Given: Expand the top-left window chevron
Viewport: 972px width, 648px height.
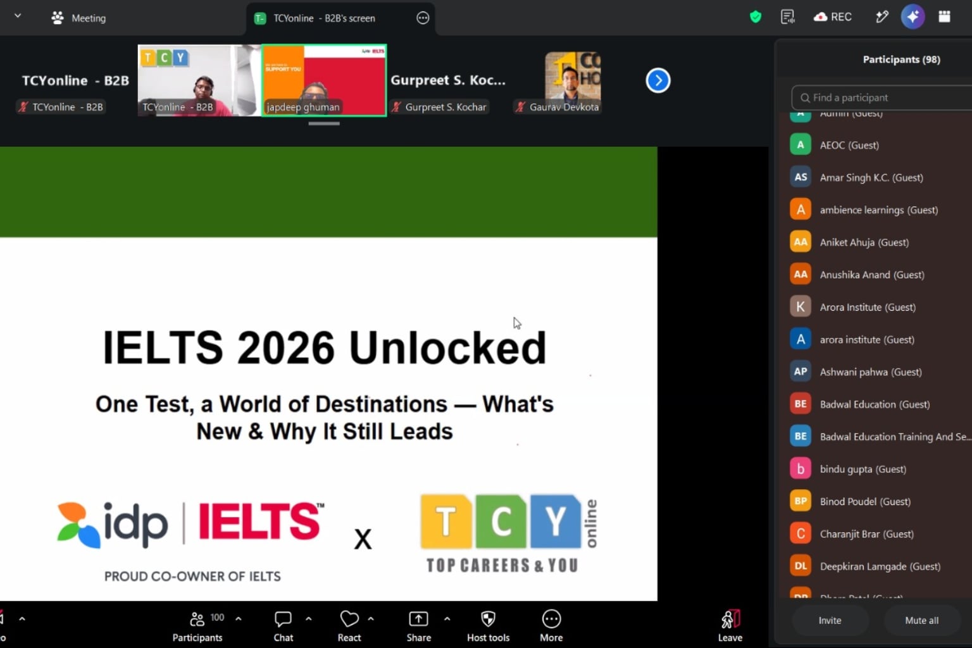Looking at the screenshot, I should pos(18,16).
